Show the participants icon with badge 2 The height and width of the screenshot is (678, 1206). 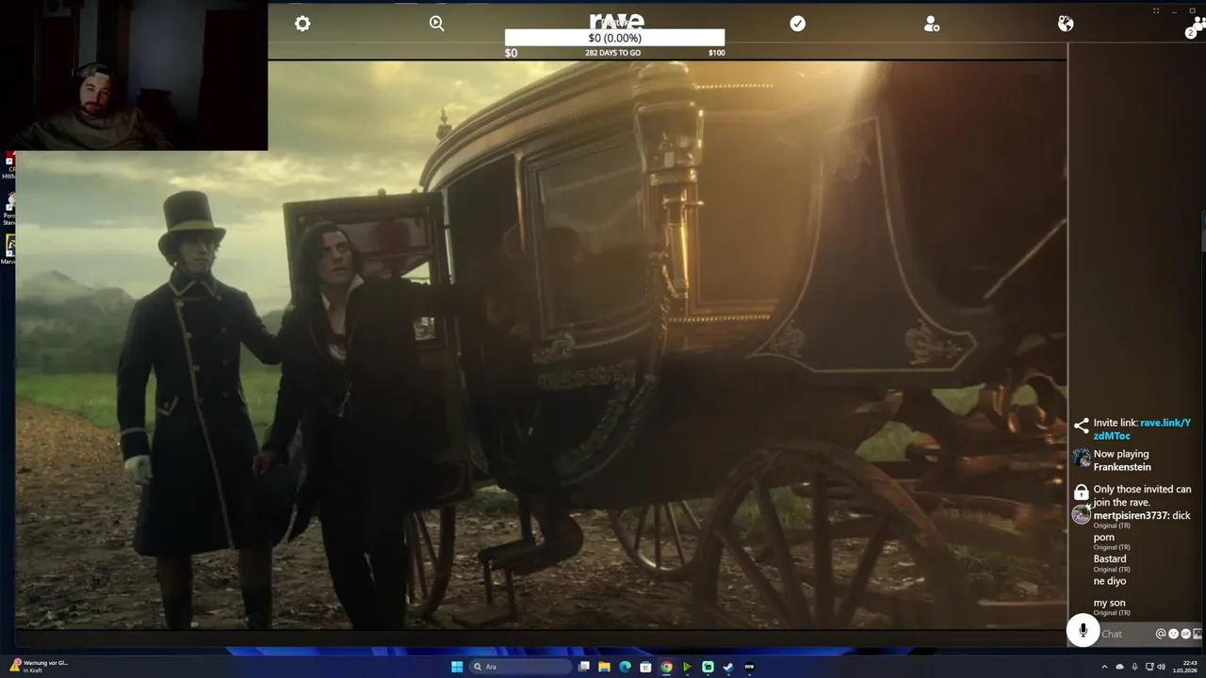click(x=1194, y=28)
